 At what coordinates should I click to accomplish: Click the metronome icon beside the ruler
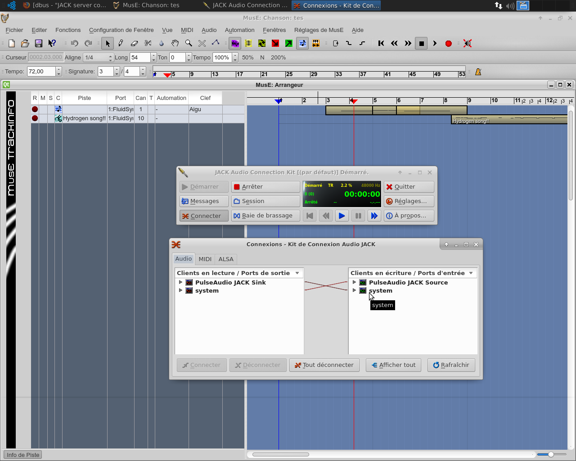tap(478, 72)
